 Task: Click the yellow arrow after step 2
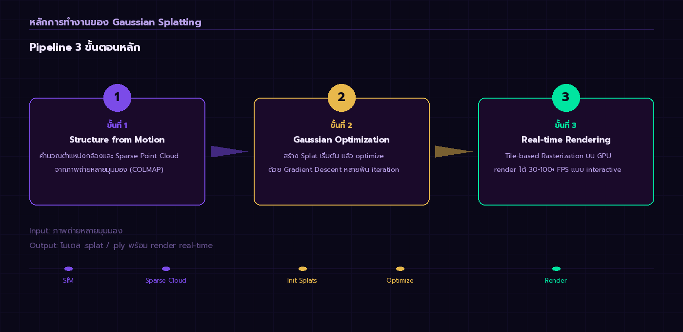451,152
